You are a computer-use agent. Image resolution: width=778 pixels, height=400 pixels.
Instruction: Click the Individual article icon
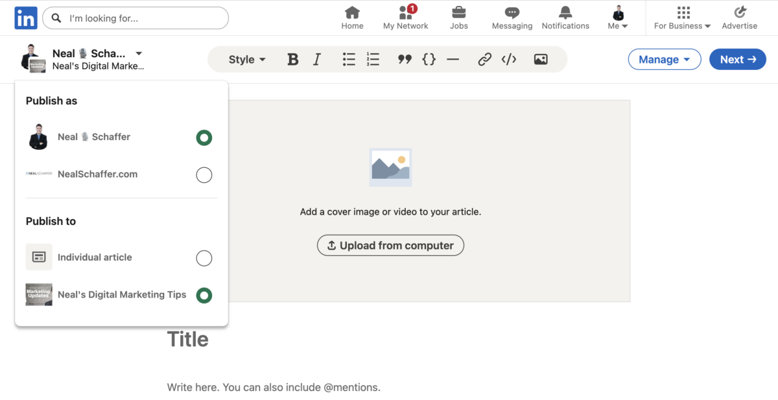coord(39,257)
